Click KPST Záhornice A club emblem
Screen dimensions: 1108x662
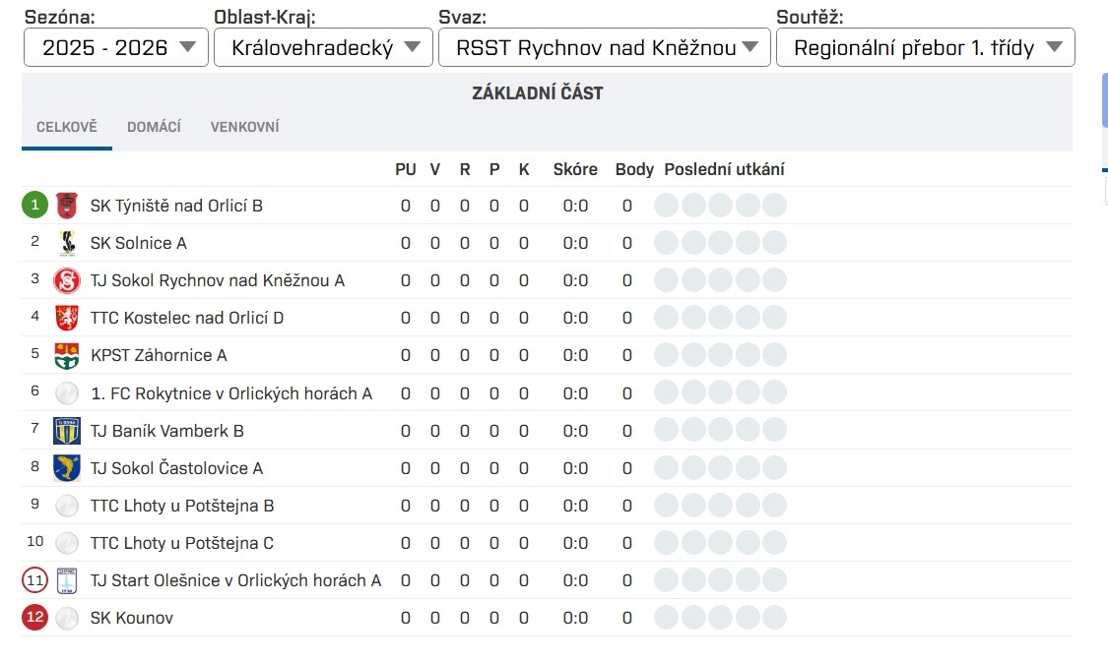pyautogui.click(x=66, y=355)
